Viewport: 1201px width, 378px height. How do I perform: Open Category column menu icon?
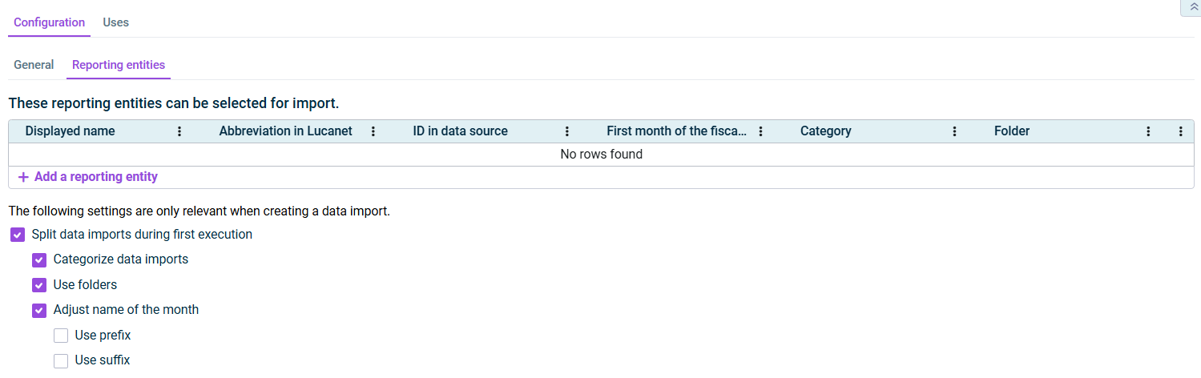click(954, 131)
